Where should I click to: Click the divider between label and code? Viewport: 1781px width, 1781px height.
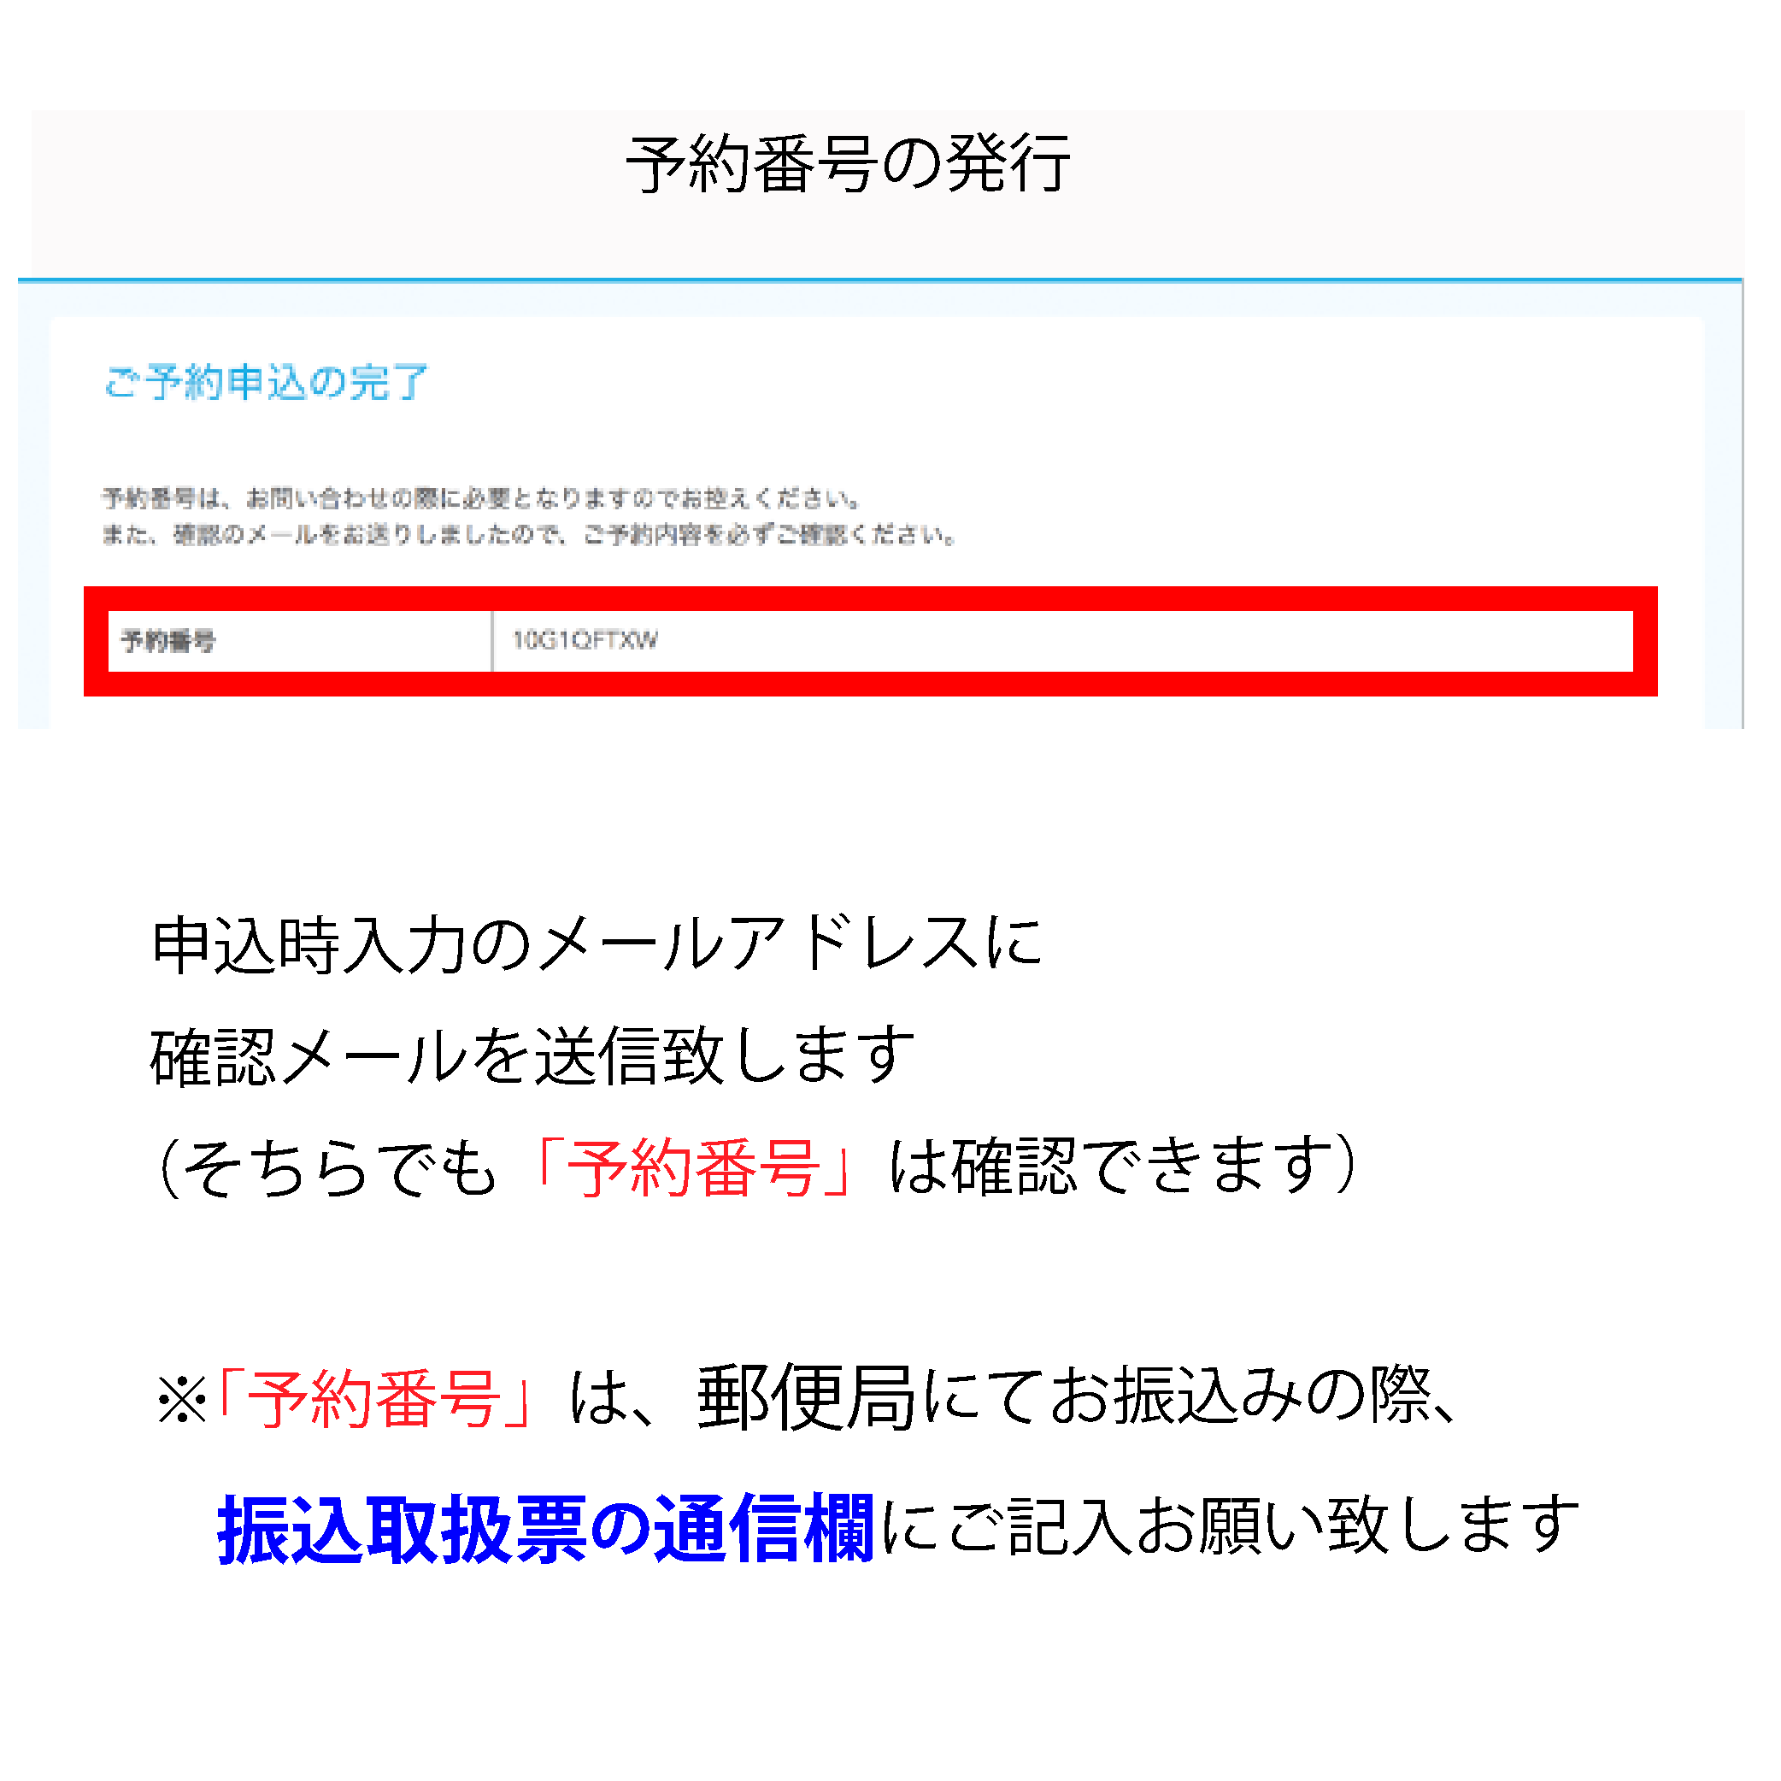492,641
